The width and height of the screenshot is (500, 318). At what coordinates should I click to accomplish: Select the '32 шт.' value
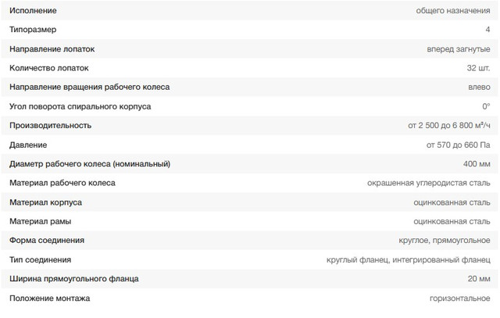click(478, 67)
